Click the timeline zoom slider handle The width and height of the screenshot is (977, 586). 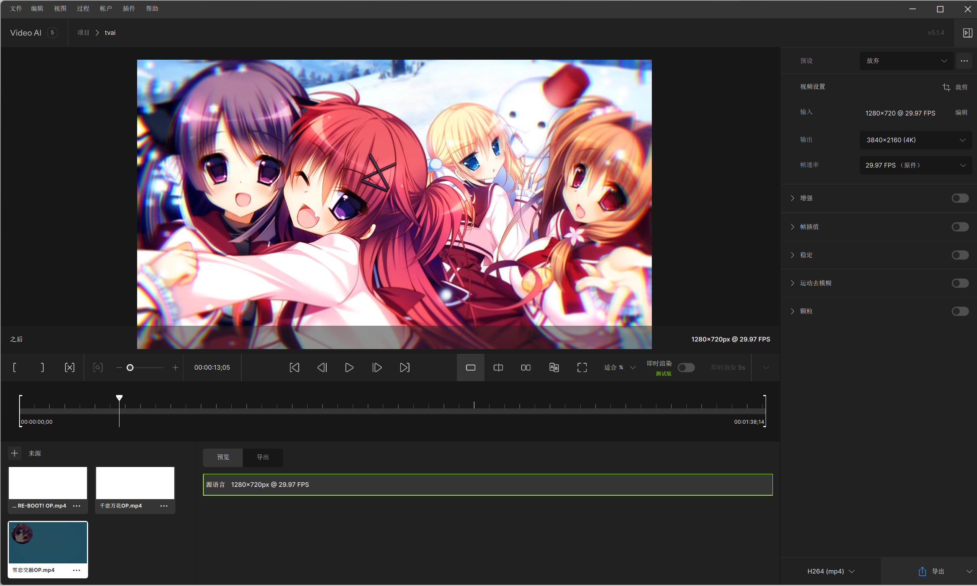click(x=130, y=367)
